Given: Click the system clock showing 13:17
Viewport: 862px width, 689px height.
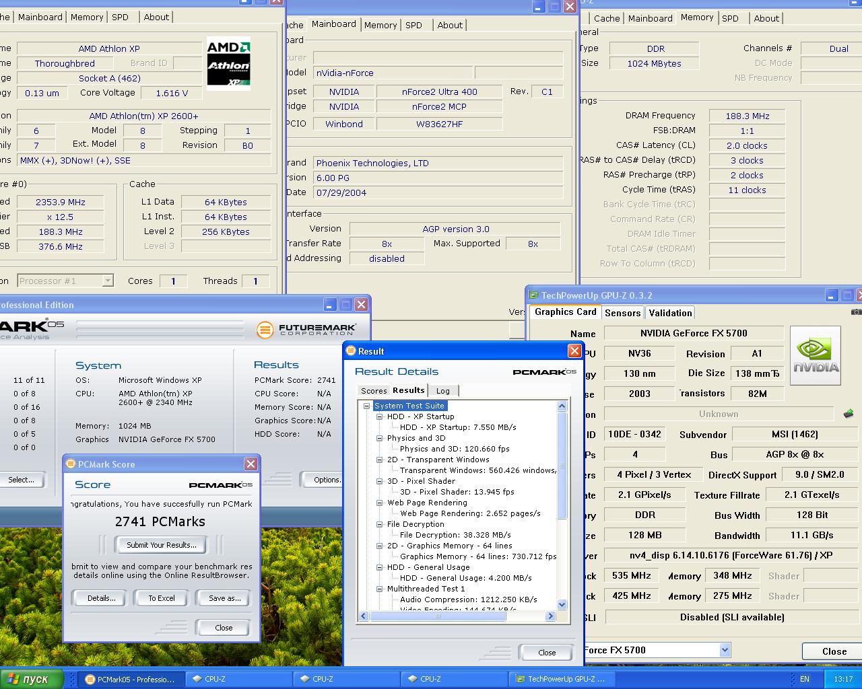Looking at the screenshot, I should point(843,679).
